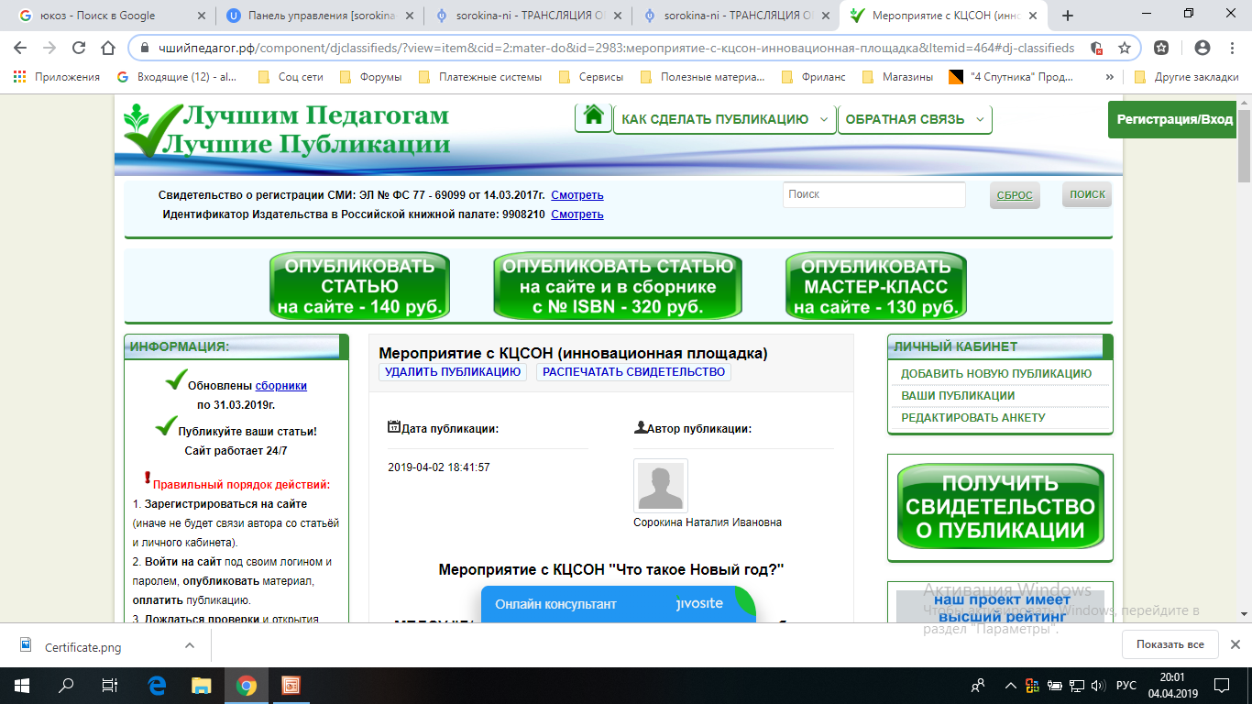Focus the site 'Поиск' search field
1252x704 pixels.
874,194
